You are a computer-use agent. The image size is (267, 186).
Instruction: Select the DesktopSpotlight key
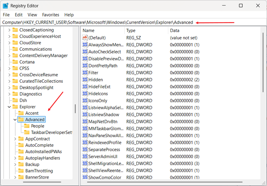(36, 88)
